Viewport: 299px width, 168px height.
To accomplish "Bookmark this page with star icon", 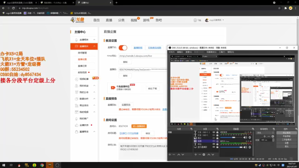I will point(279,8).
